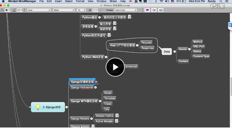This screenshot has width=232, height=134.
Task: Click the purple flag marker icon
Action: tap(147, 10)
